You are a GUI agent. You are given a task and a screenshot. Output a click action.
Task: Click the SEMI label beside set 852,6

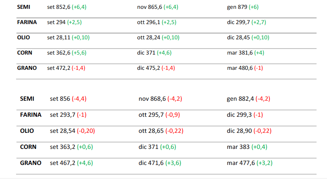[x=24, y=7]
